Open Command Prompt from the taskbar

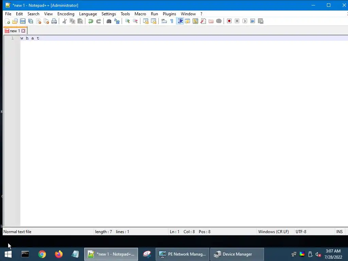click(x=25, y=254)
